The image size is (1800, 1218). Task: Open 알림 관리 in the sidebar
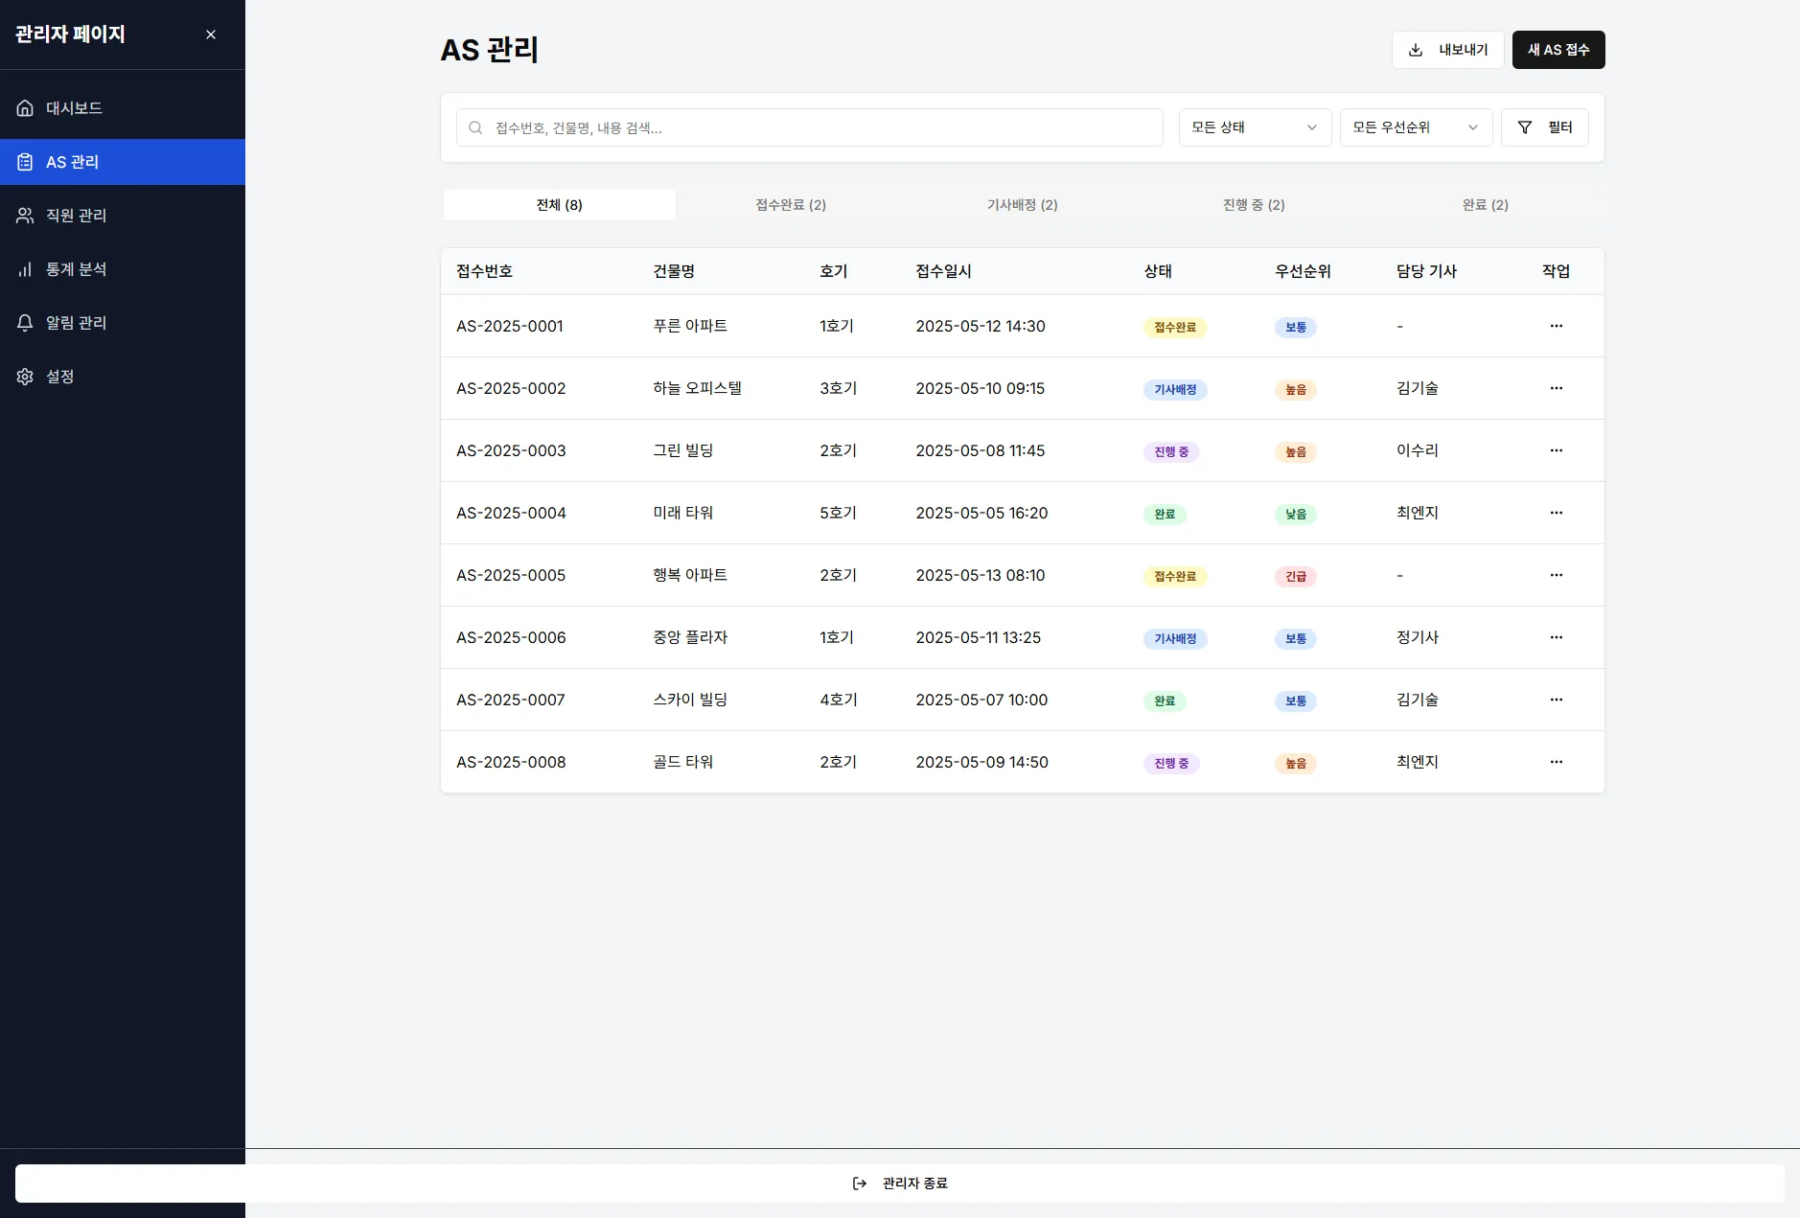(123, 323)
